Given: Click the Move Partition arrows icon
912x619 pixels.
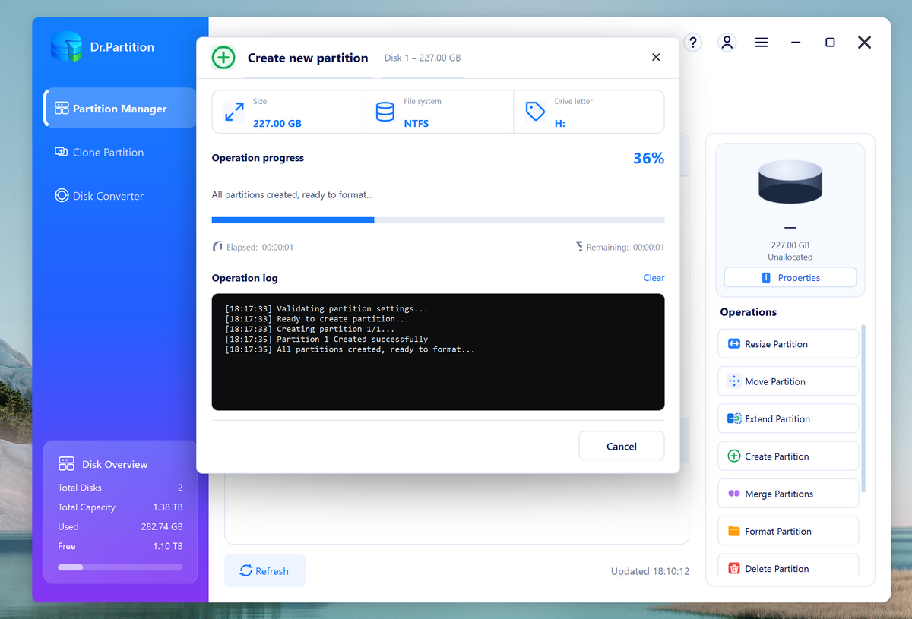Looking at the screenshot, I should tap(734, 381).
